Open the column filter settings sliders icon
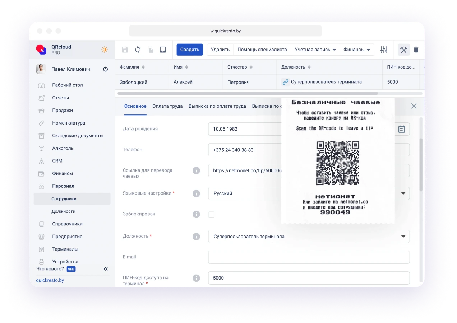Screen dimensions: 457x323 (384, 50)
